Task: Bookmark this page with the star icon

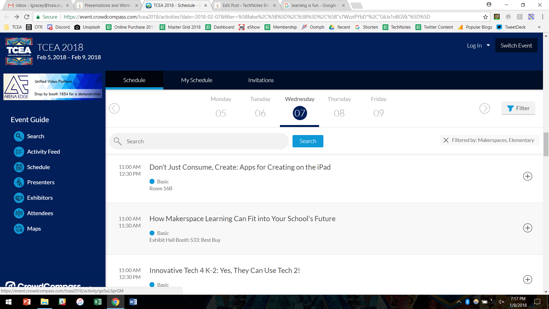Action: tap(485, 17)
